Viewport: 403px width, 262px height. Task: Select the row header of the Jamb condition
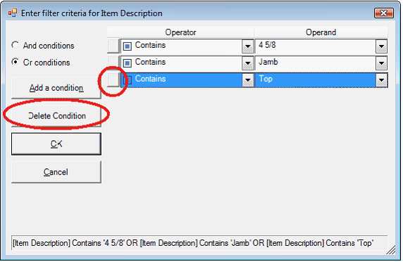pyautogui.click(x=113, y=63)
